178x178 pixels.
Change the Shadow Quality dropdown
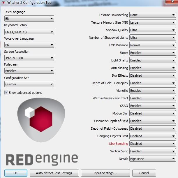pyautogui.click(x=153, y=30)
